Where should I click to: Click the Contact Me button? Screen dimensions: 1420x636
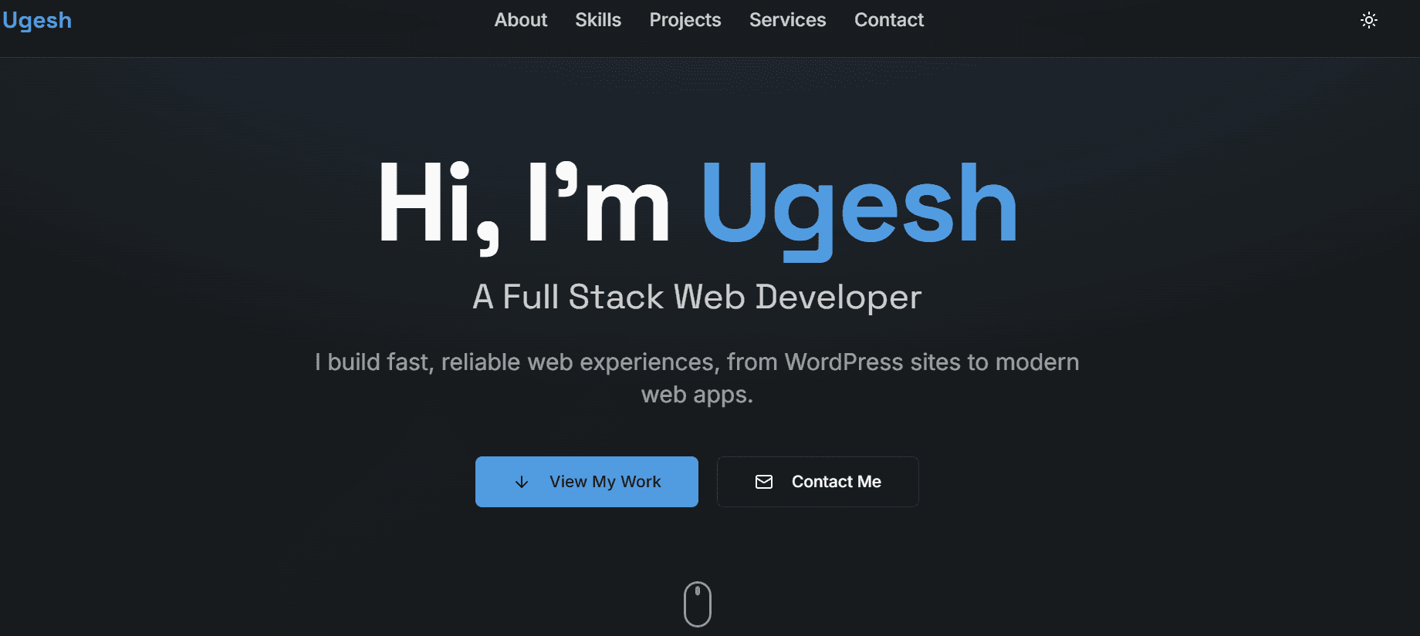(x=818, y=482)
